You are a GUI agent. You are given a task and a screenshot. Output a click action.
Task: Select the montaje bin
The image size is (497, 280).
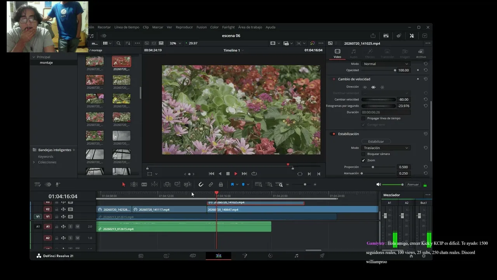(x=46, y=63)
